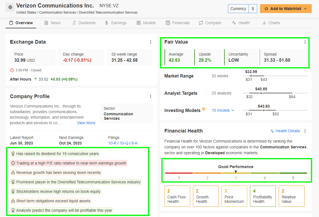
Task: Open the Currency selector
Action: [238, 9]
